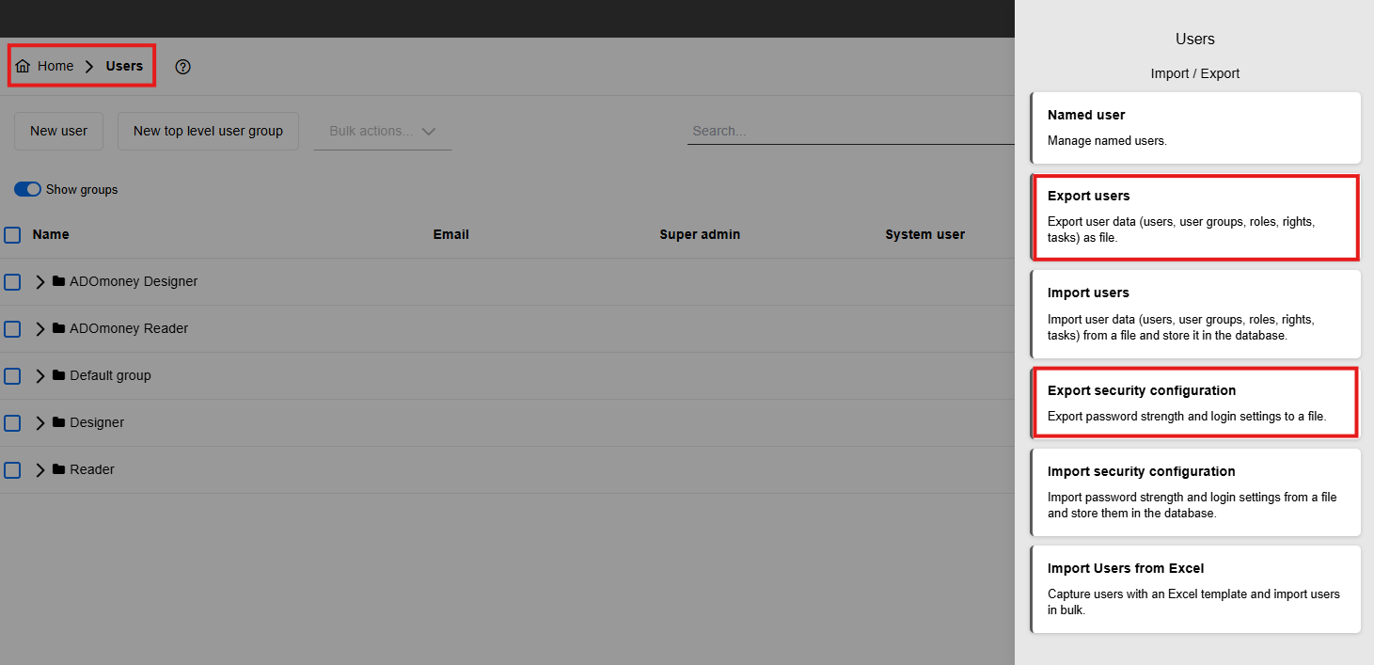Open the Bulk actions dropdown
The height and width of the screenshot is (665, 1374).
[x=379, y=131]
